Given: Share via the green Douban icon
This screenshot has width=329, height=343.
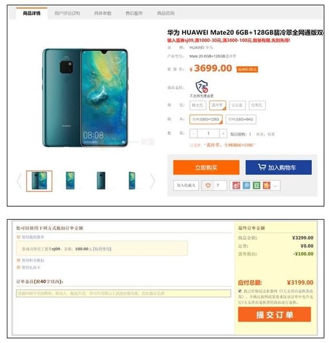Looking at the screenshot, I should pos(256,185).
